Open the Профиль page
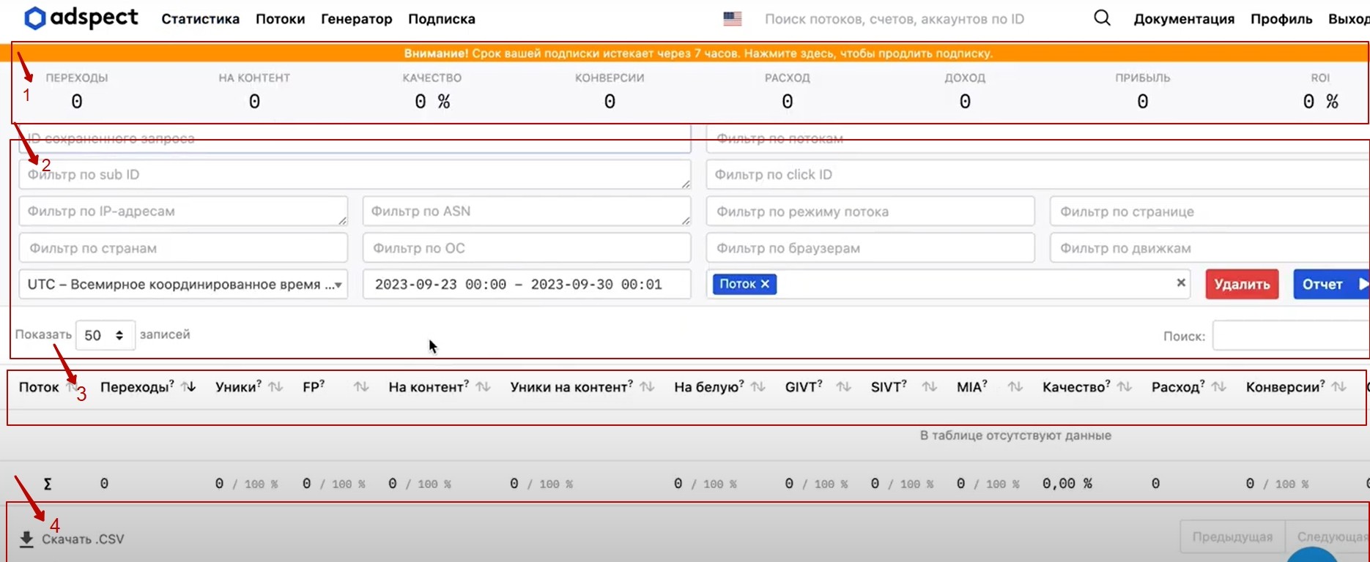1370x562 pixels. tap(1281, 19)
